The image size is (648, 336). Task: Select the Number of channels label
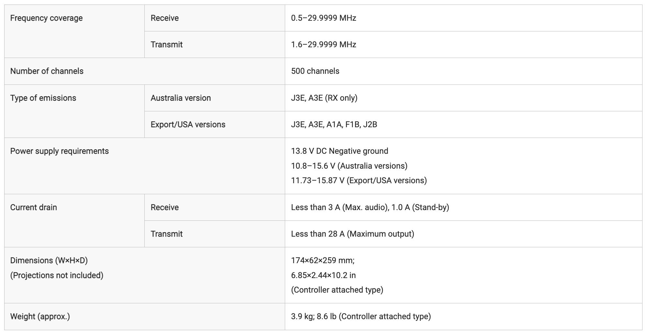point(47,71)
